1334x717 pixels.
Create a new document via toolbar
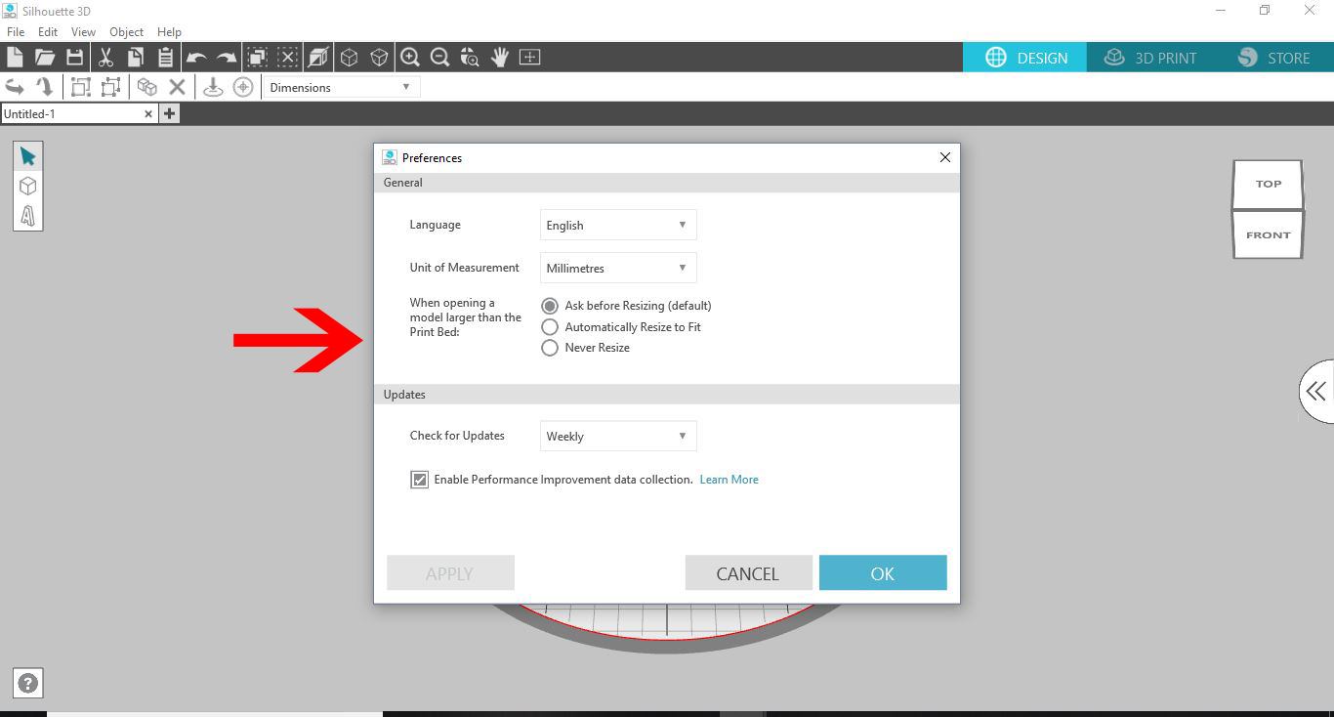(15, 57)
